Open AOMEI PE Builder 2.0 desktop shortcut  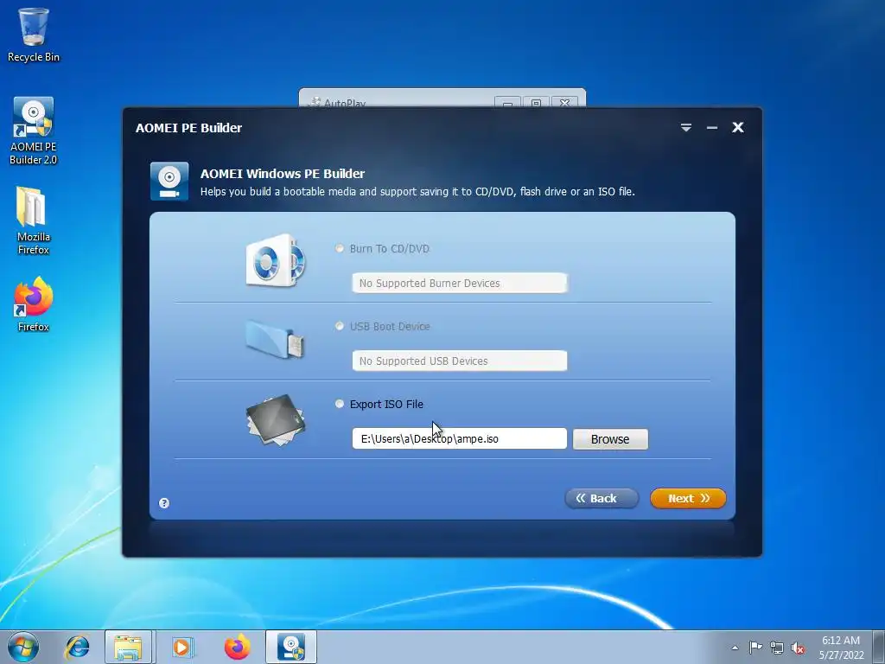[34, 131]
